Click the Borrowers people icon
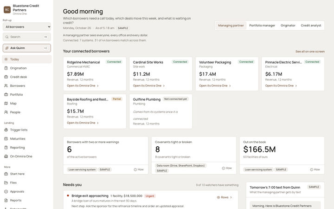334x209 pixels. 6,86
